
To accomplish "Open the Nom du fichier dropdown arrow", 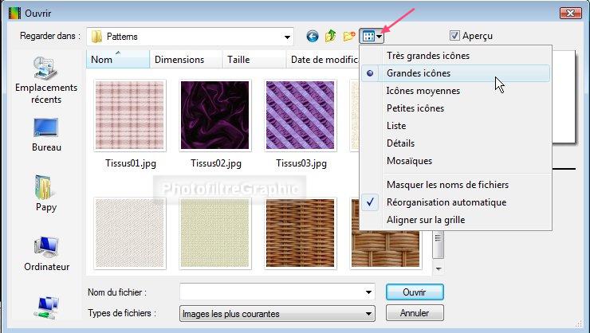I will coord(368,292).
